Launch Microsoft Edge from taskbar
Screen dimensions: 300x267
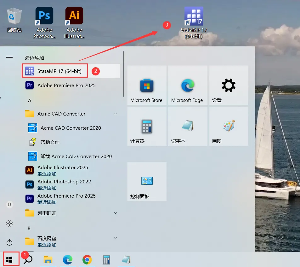68,260
